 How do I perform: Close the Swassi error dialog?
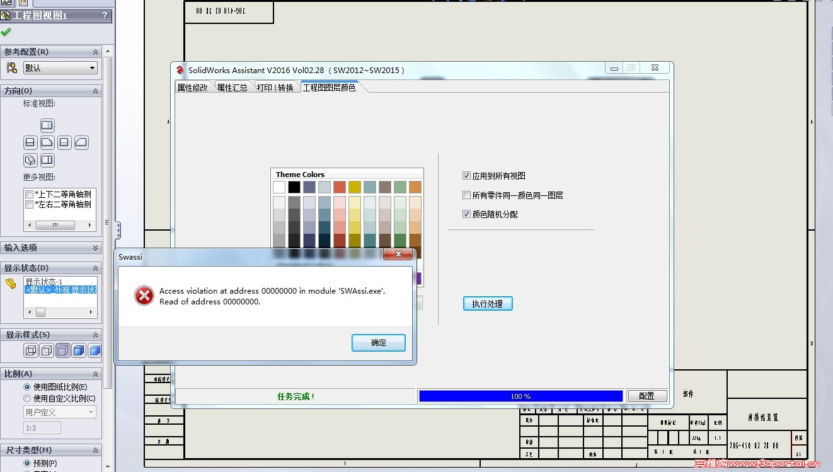pos(398,255)
